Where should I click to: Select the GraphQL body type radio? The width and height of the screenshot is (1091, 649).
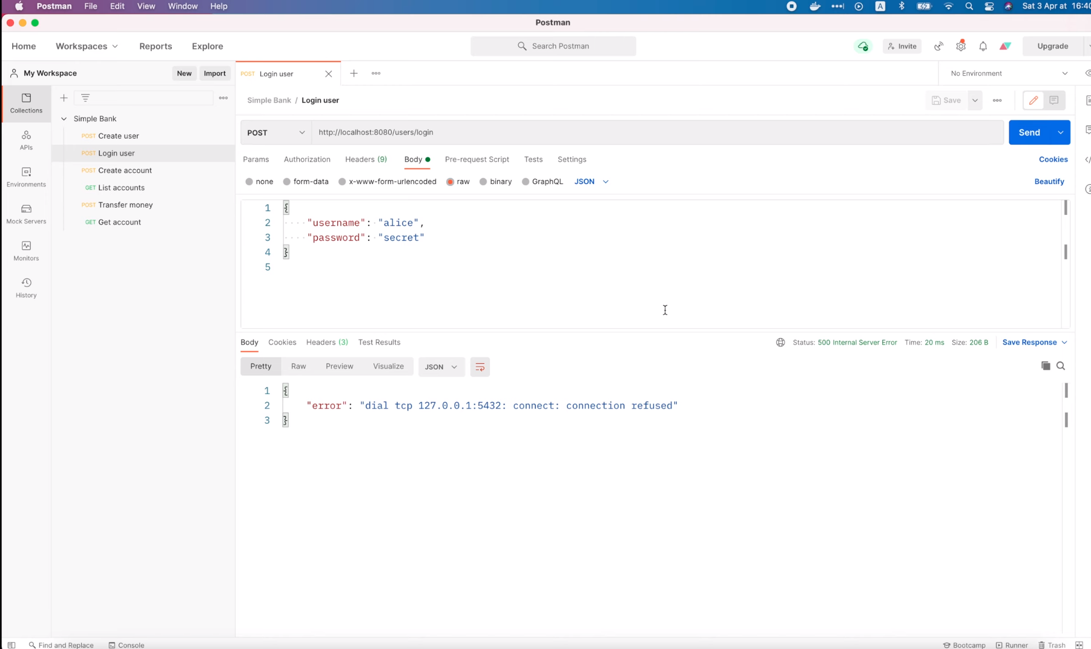click(x=525, y=182)
